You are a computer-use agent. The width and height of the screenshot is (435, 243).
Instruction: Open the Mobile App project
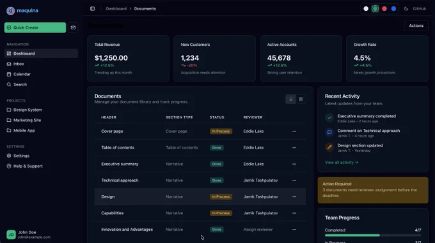(41, 131)
